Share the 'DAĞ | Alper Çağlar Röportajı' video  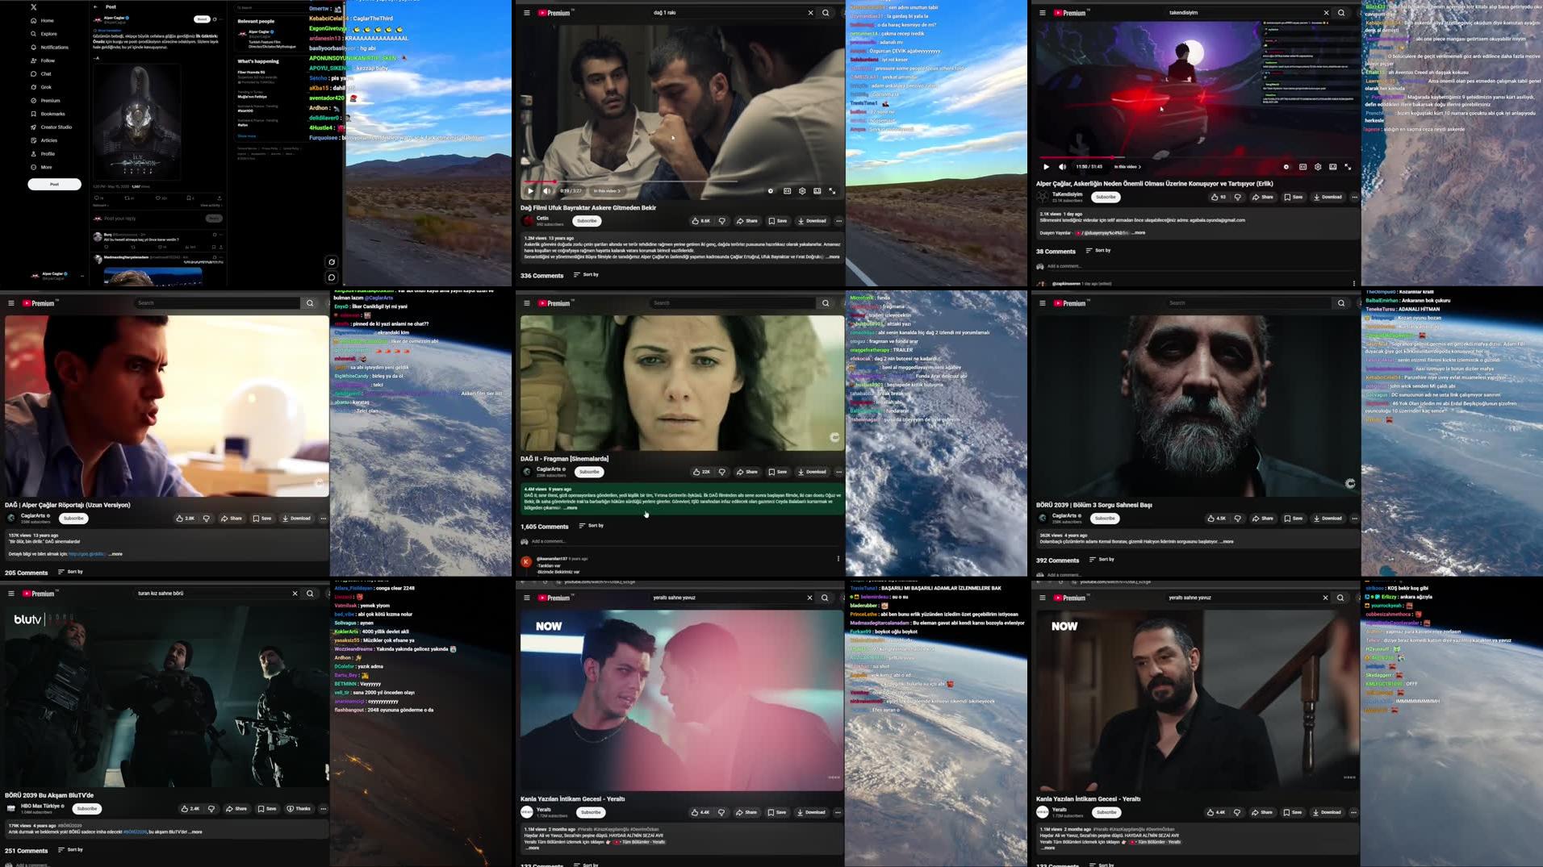232,519
